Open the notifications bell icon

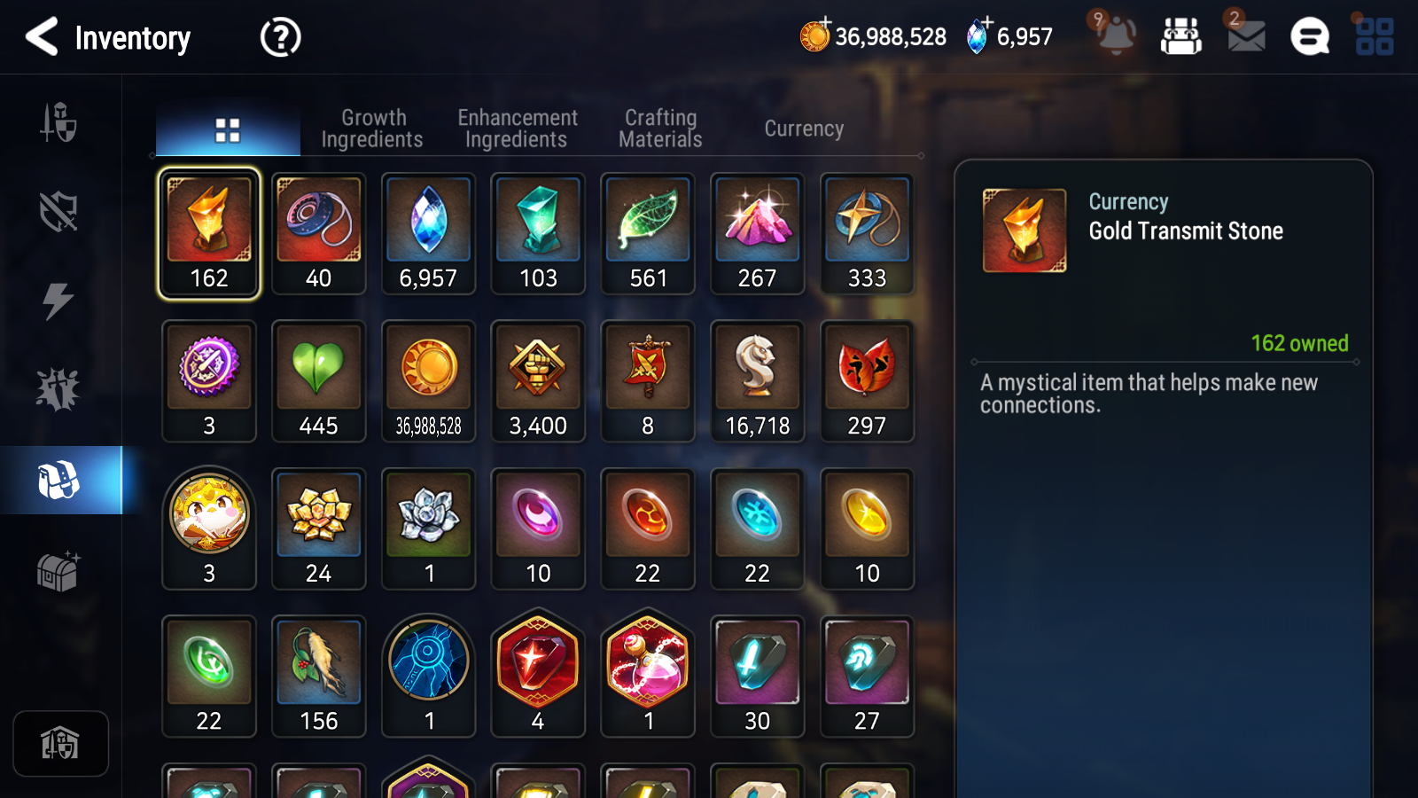1115,35
